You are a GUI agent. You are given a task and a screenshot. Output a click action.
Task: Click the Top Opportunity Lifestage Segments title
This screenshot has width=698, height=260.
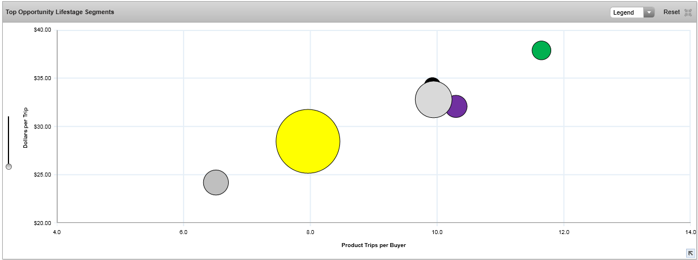tap(60, 12)
